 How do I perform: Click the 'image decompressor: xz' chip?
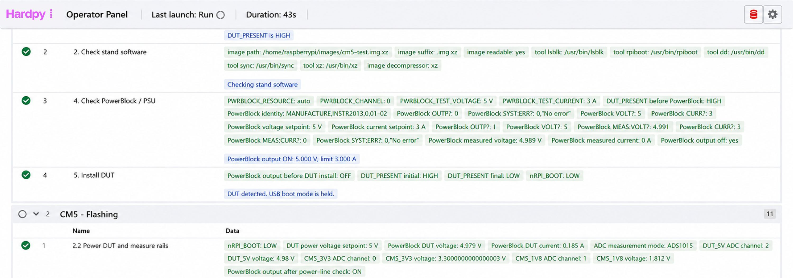tap(402, 65)
